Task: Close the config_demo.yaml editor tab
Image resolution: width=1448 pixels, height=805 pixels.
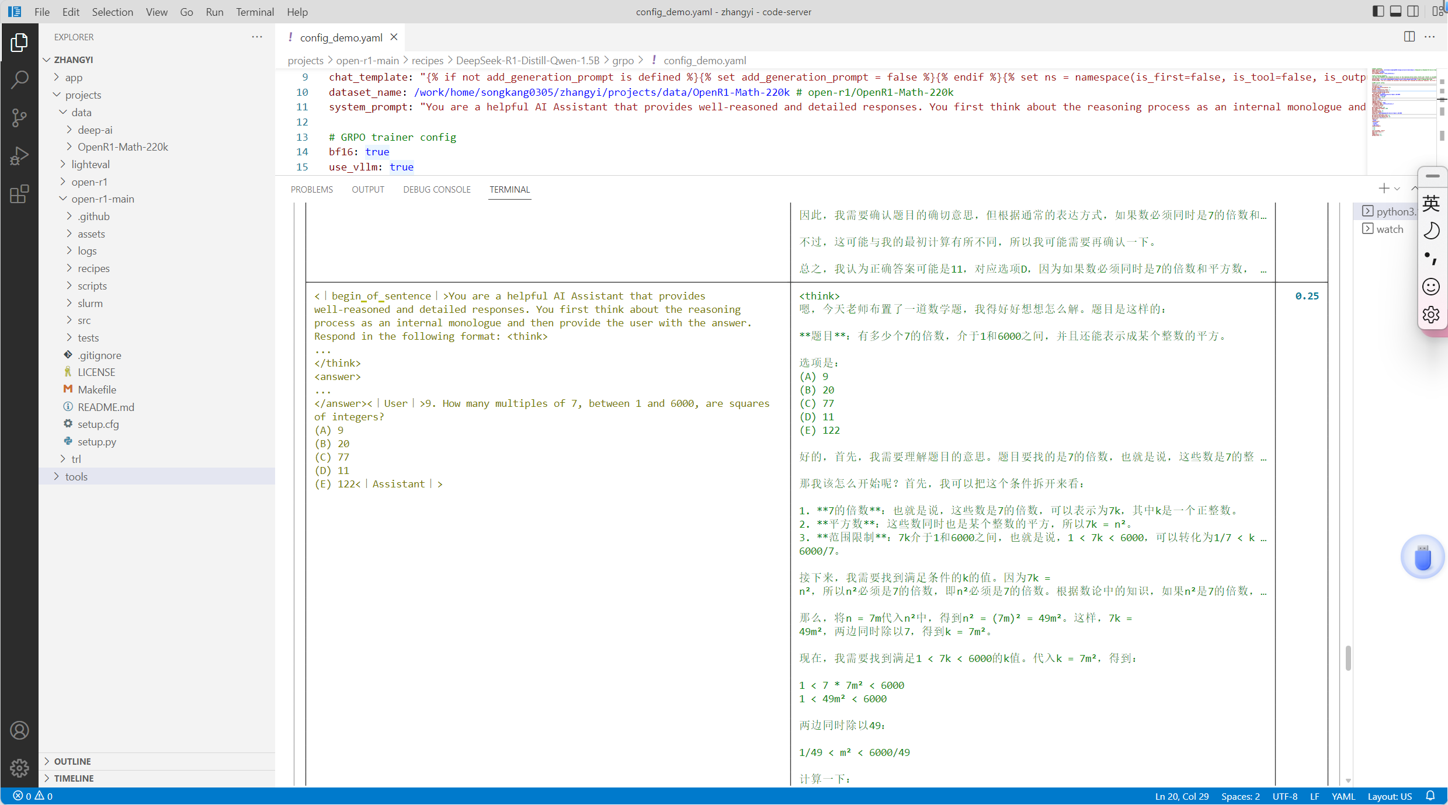Action: 394,37
